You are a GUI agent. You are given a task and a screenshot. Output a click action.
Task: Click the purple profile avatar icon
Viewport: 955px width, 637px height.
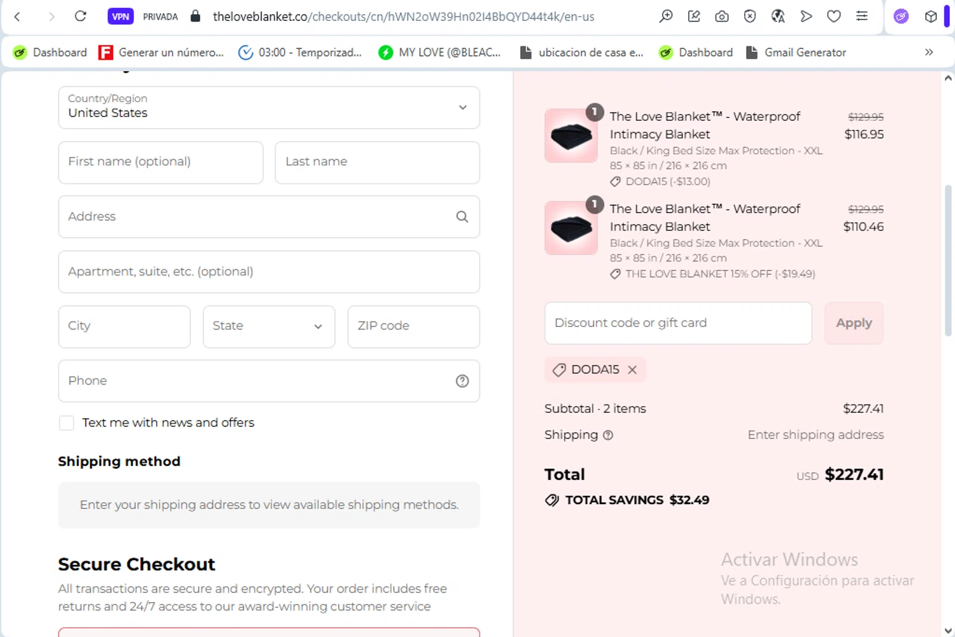coord(901,17)
